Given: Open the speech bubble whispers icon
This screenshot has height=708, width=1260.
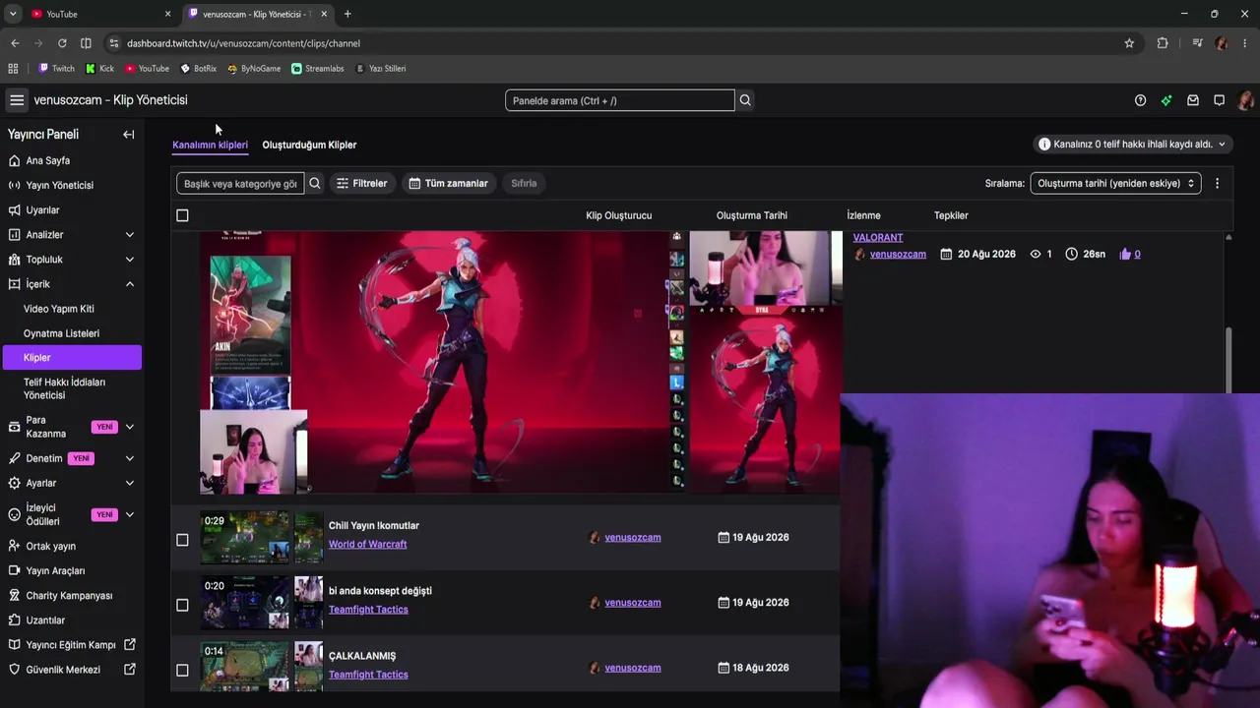Looking at the screenshot, I should 1219,100.
